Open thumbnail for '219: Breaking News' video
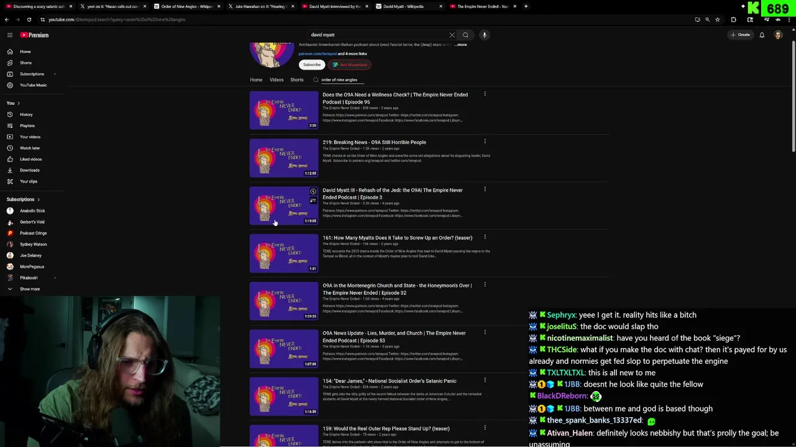Screen dimensions: 796x447 (x=284, y=158)
